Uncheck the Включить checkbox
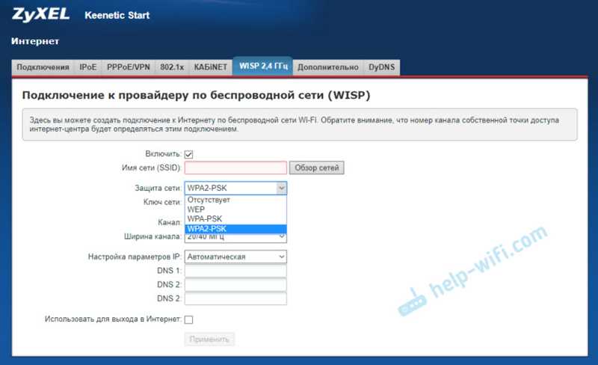The image size is (598, 365). pos(189,154)
